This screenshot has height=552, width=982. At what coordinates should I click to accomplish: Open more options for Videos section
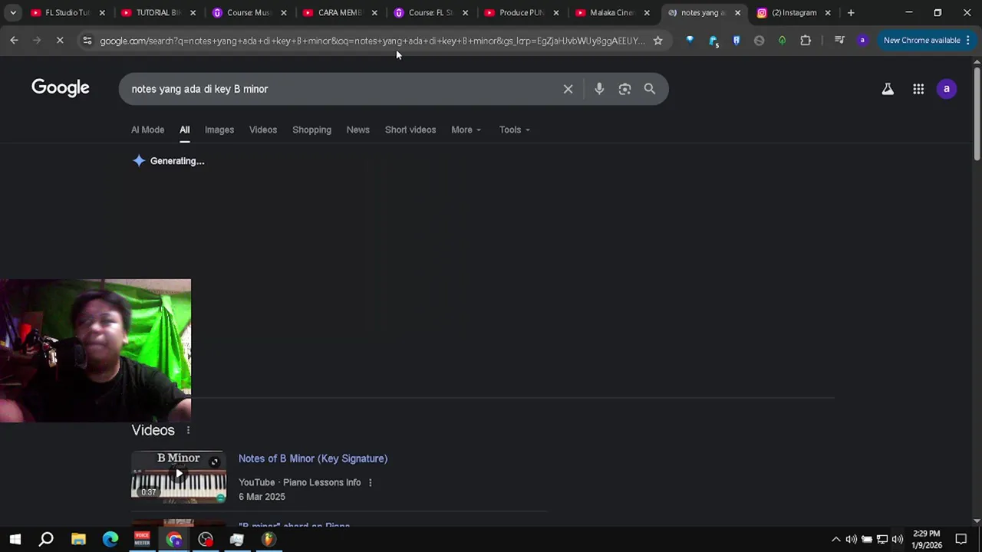click(x=188, y=430)
